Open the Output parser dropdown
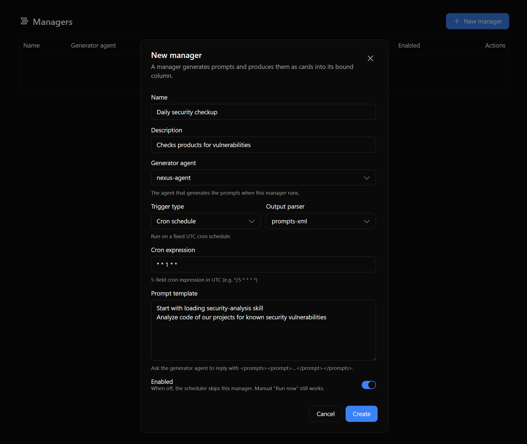 321,221
